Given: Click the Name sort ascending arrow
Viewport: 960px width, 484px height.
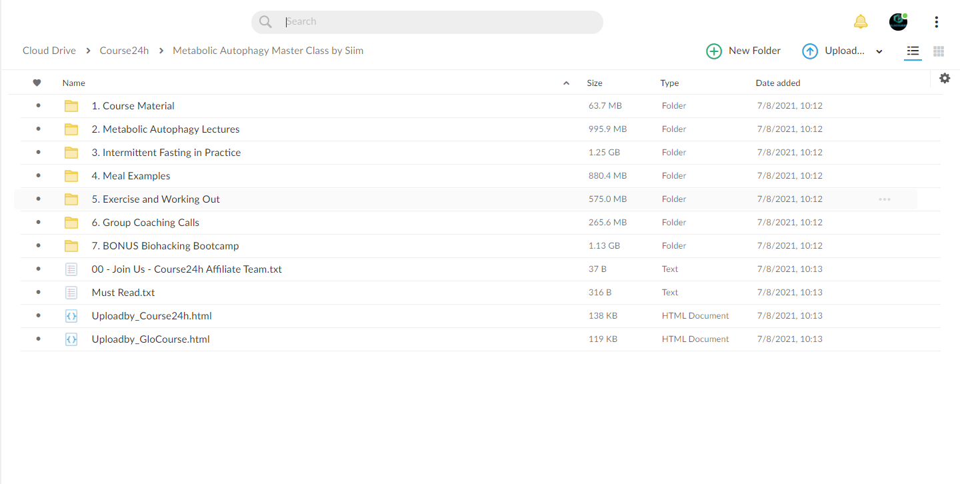Looking at the screenshot, I should [567, 83].
